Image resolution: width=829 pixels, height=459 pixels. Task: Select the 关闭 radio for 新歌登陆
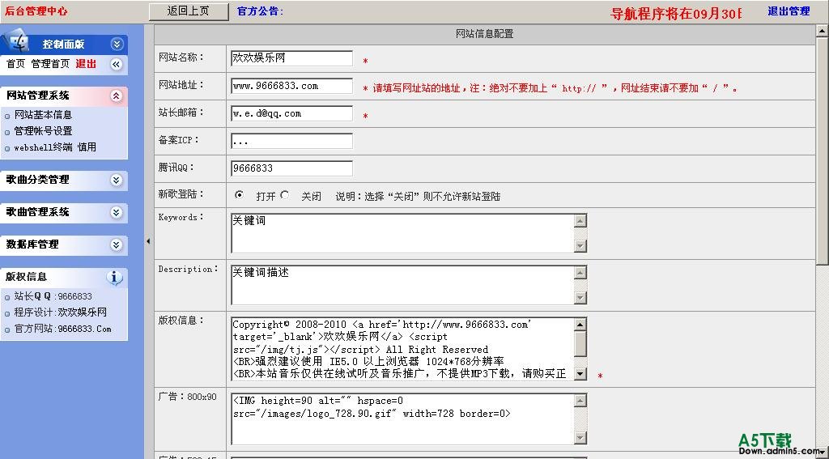tap(285, 194)
